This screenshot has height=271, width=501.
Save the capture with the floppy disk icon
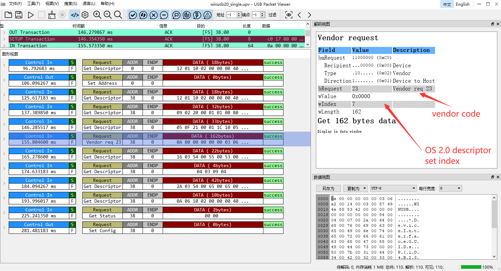click(x=19, y=15)
